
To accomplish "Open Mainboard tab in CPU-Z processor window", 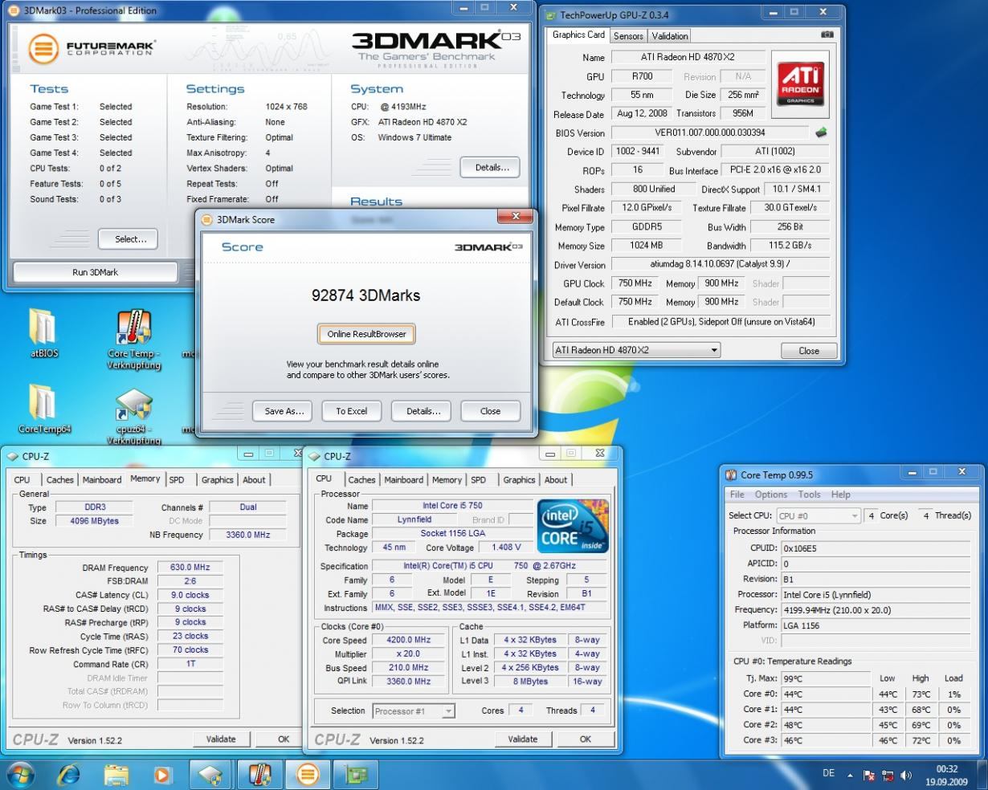I will (404, 479).
